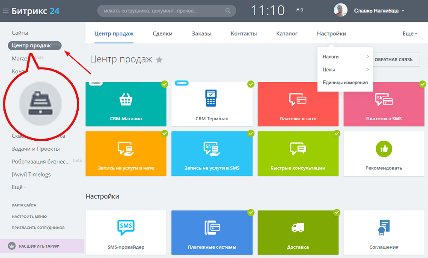
Task: Mark Центр продаж as favorite with star
Action: click(159, 60)
